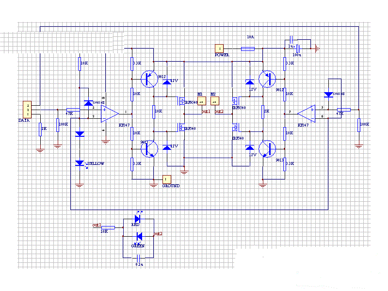Select the out1 net label near M1
The height and width of the screenshot is (291, 388).
click(206, 112)
